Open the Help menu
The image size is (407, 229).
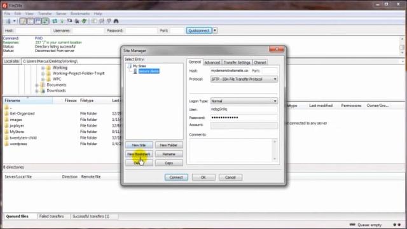(98, 13)
